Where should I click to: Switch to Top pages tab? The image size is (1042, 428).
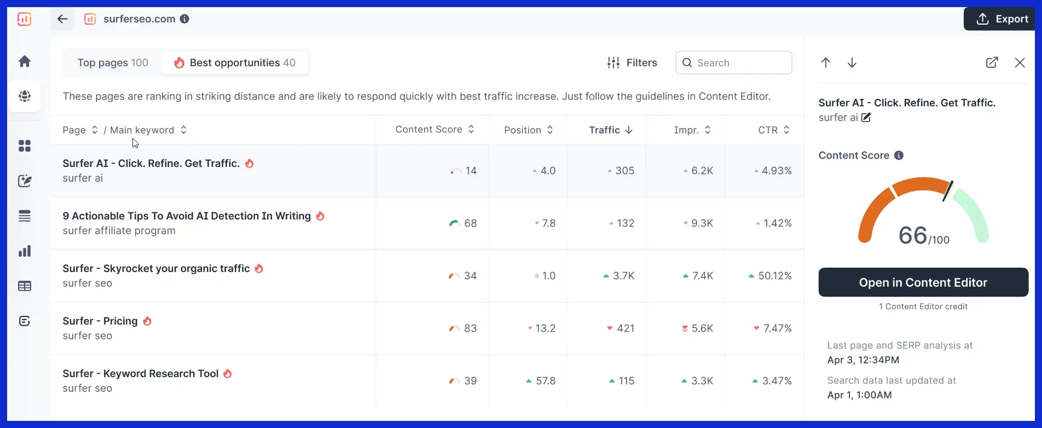coord(113,63)
